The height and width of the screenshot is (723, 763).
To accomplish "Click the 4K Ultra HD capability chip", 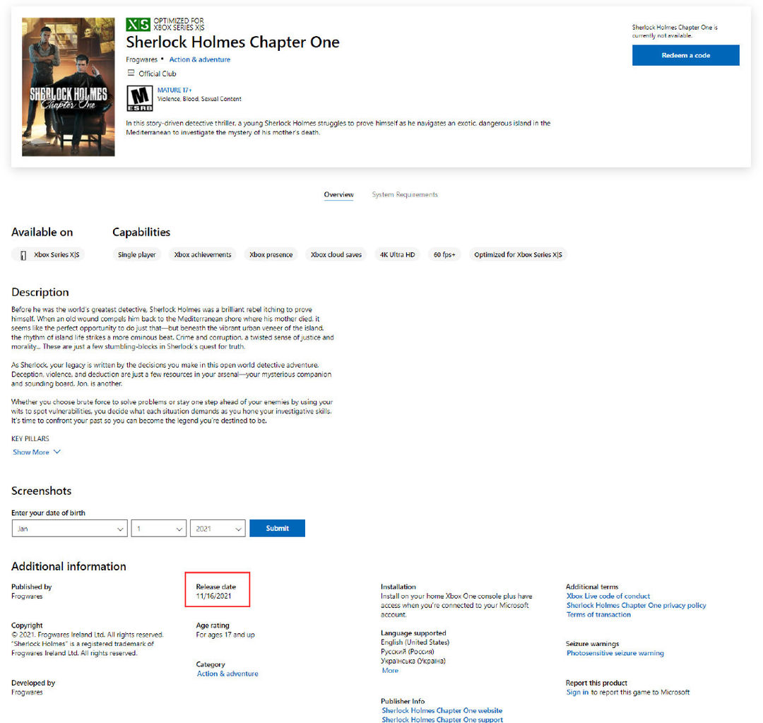I will (x=398, y=254).
